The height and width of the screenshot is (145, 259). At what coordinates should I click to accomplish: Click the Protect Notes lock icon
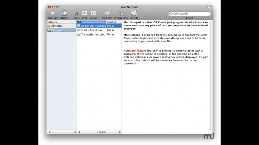[x=121, y=13]
